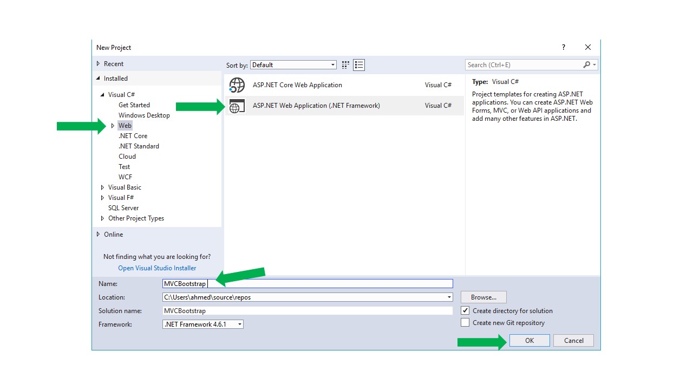
Task: Open Visual Studio Installer link
Action: [157, 268]
